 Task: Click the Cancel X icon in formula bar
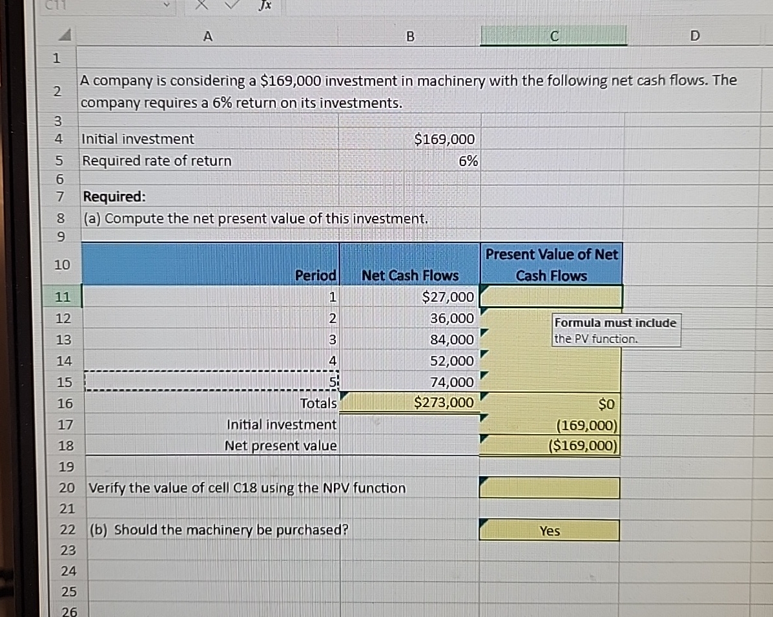coord(201,6)
